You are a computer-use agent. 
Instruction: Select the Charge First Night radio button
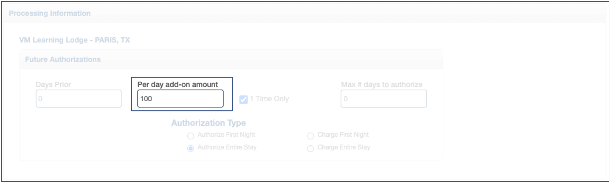click(310, 136)
